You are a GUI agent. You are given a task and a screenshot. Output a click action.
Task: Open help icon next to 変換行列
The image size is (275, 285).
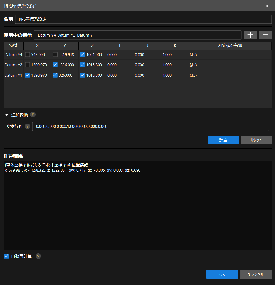pyautogui.click(x=28, y=126)
